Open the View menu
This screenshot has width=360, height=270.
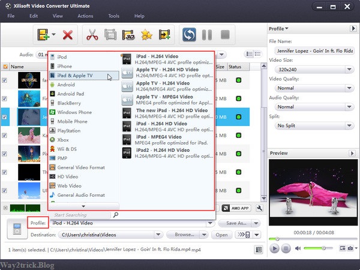[58, 16]
